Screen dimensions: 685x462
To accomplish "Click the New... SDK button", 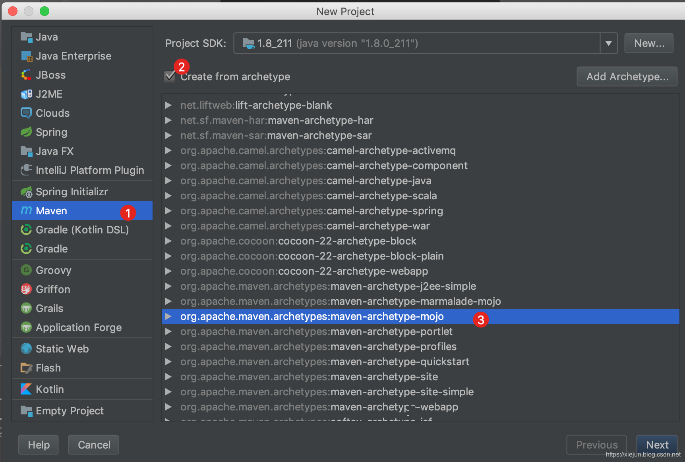I will click(649, 43).
